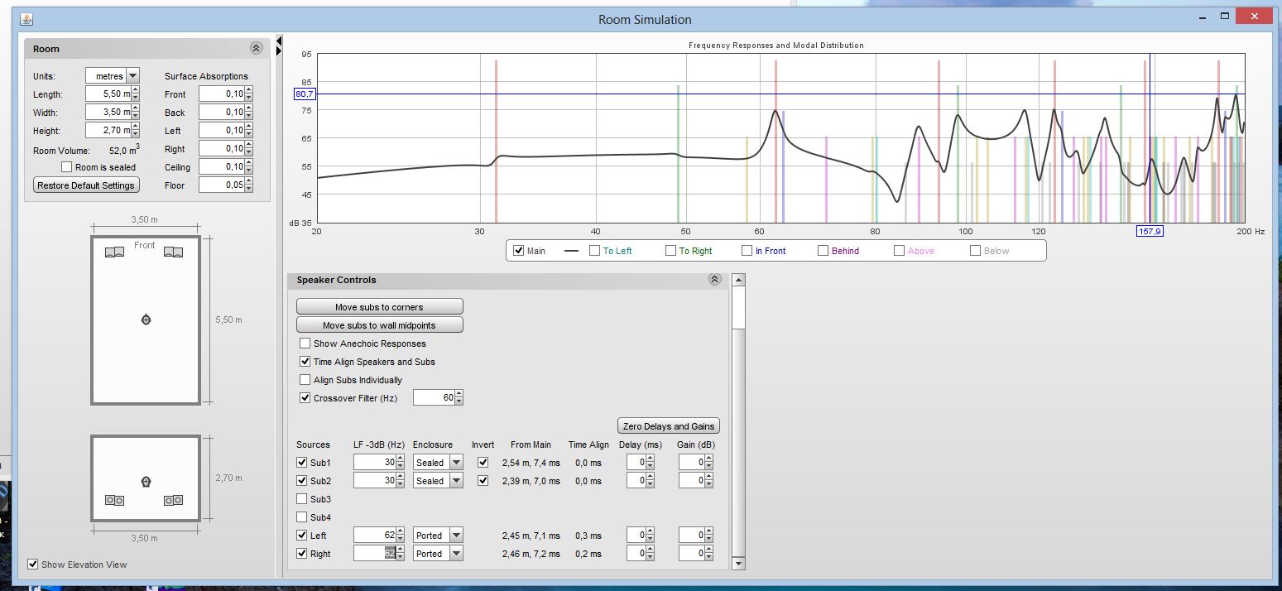Click 'Restore Default Settings' button
This screenshot has height=591, width=1282.
86,185
